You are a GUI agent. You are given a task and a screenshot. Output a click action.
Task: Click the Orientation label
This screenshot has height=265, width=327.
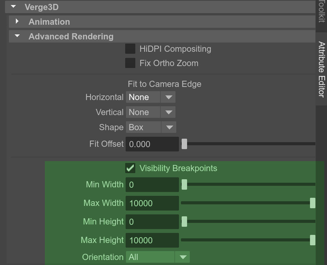tap(103, 257)
